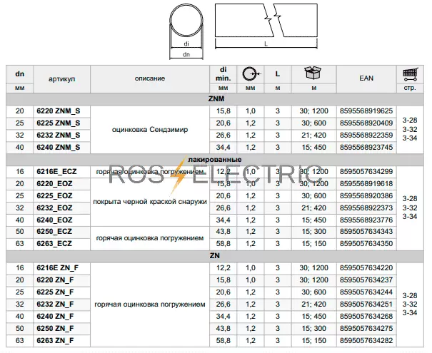
Task: Click EAN 8595568923776
Action: point(366,220)
